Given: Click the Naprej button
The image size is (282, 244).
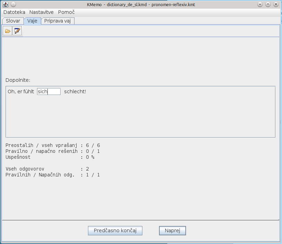Looking at the screenshot, I should (173, 230).
